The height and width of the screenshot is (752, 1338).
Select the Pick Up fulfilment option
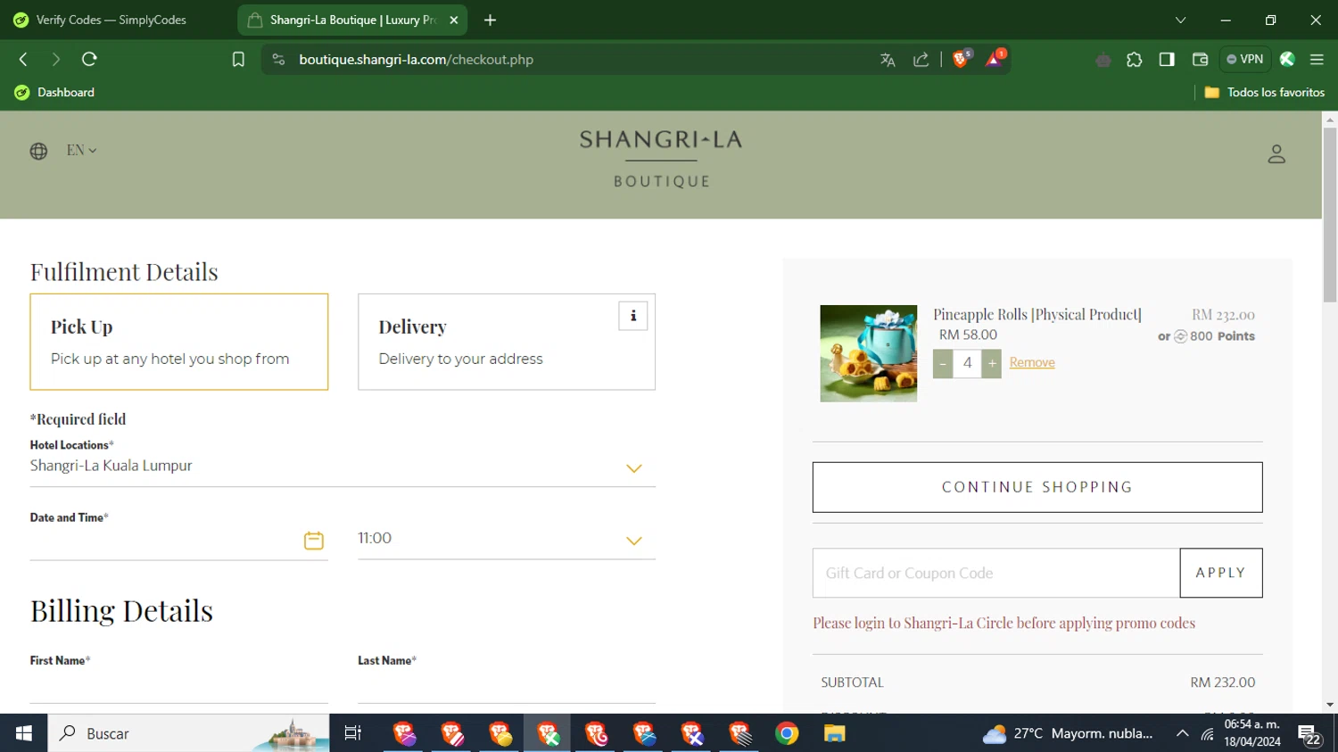(x=179, y=342)
